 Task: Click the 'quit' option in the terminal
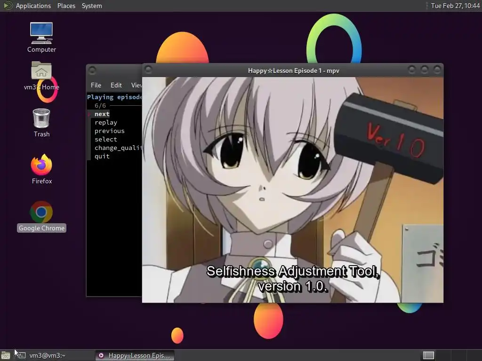tap(102, 156)
